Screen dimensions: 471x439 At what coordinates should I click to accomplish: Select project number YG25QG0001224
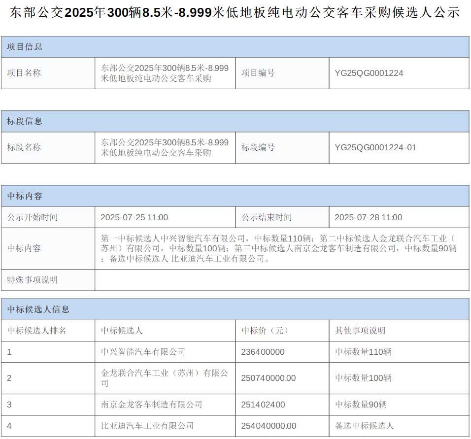click(x=369, y=73)
